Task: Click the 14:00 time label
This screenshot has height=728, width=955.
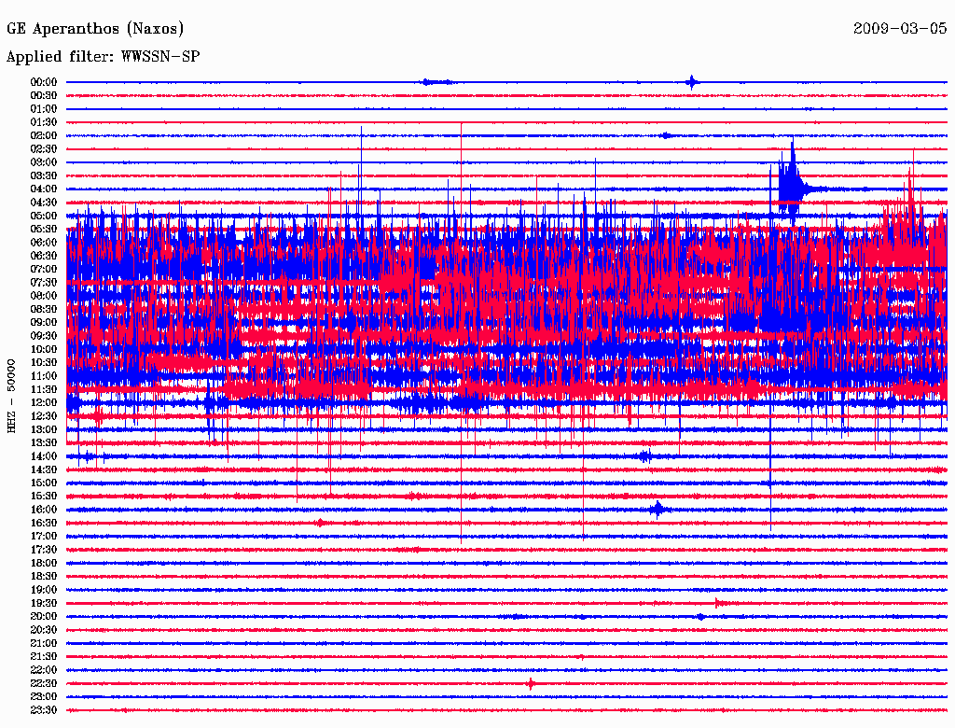Action: [44, 456]
